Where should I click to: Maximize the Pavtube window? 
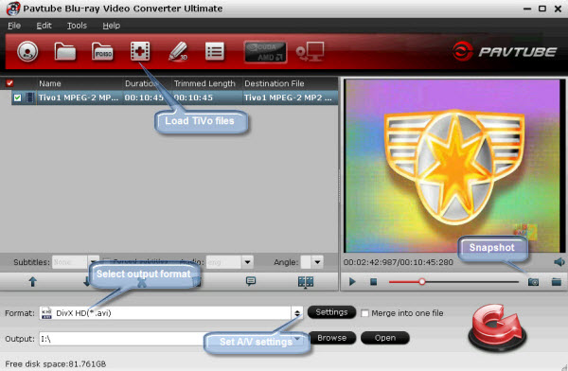542,9
